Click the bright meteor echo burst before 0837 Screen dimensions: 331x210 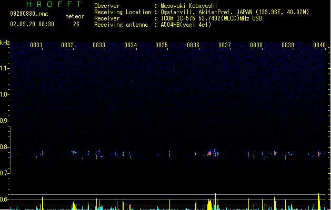coord(209,153)
